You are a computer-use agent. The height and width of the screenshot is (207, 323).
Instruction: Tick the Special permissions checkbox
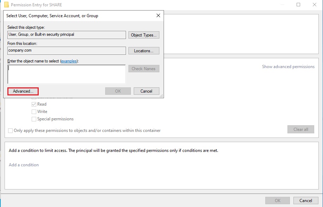(34, 119)
